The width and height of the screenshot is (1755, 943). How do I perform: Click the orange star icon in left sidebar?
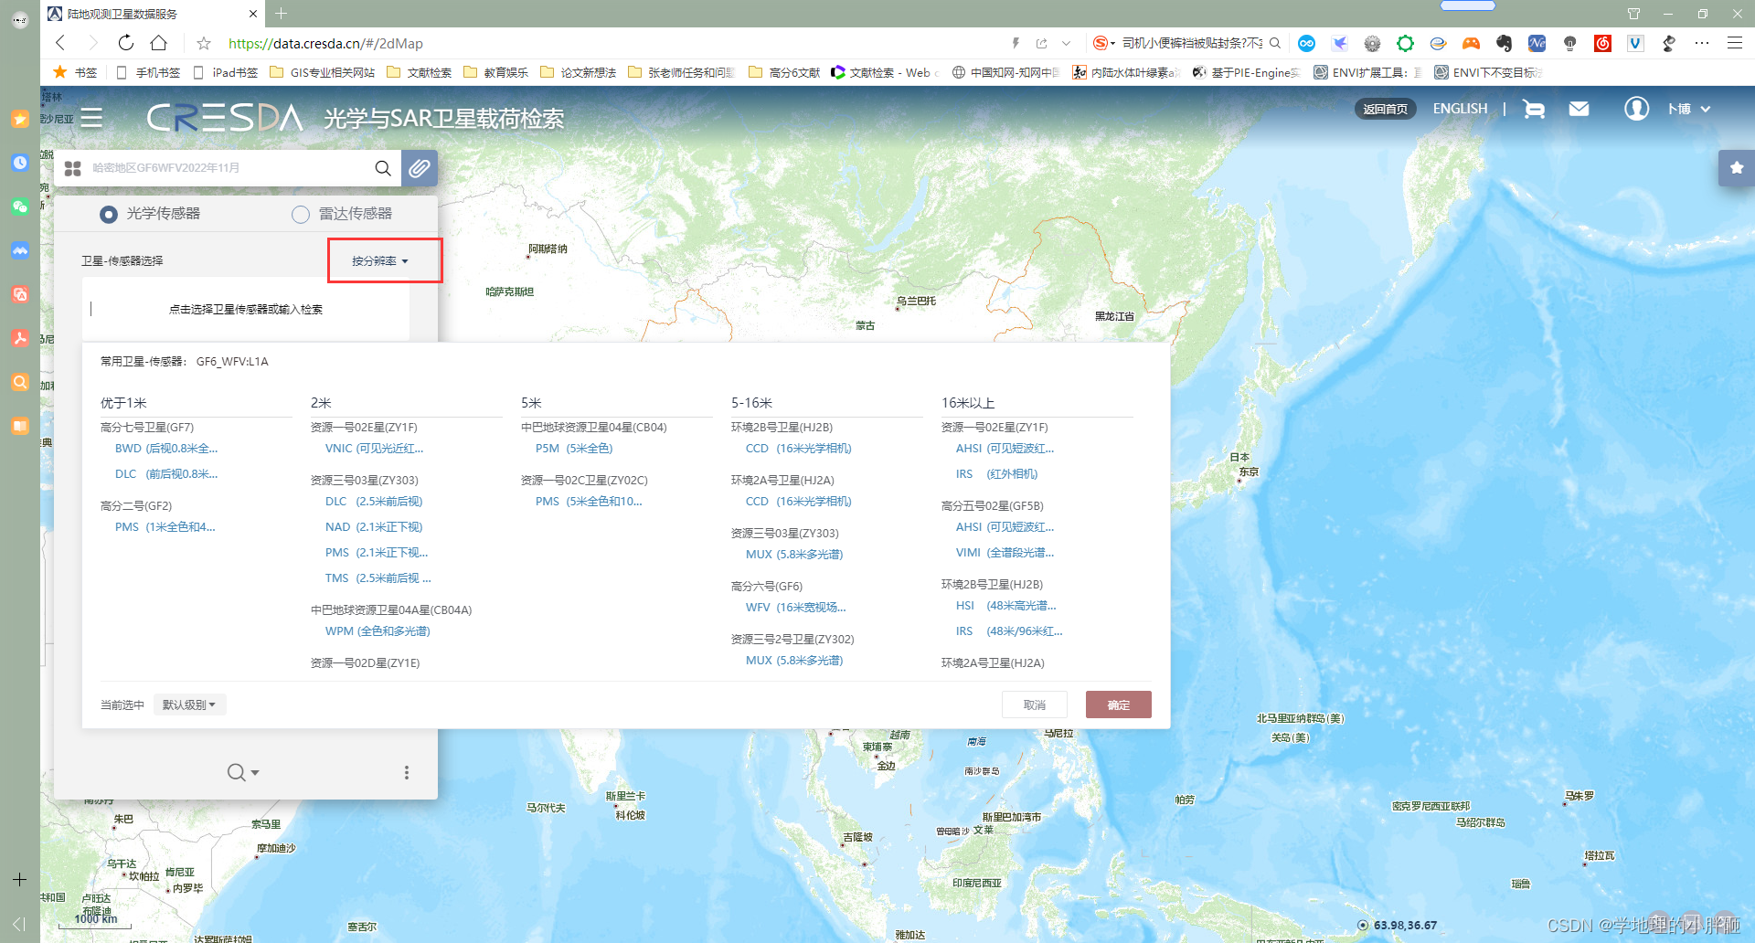pyautogui.click(x=20, y=119)
